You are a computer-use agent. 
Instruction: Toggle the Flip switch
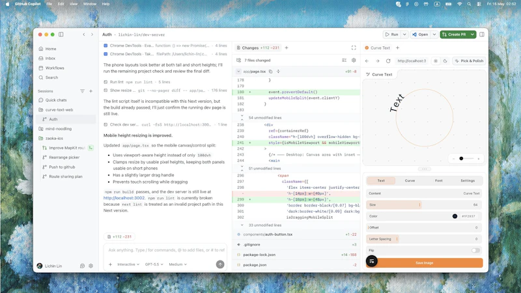pyautogui.click(x=475, y=251)
